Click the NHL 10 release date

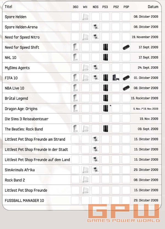point(148,58)
